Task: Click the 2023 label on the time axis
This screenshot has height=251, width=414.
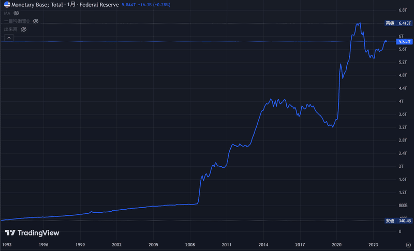Action: point(373,245)
